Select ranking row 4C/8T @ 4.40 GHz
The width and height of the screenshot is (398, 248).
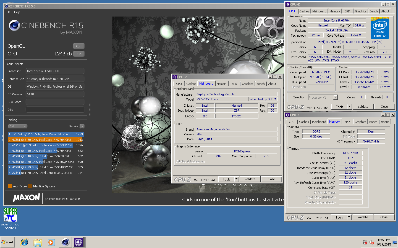pos(46,151)
